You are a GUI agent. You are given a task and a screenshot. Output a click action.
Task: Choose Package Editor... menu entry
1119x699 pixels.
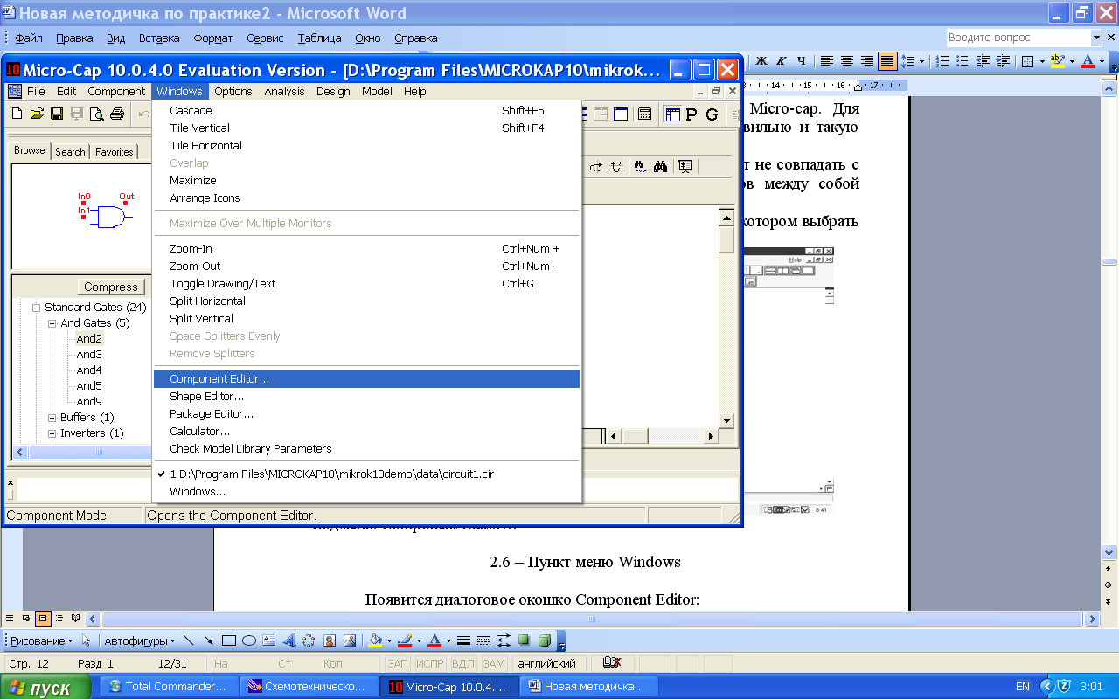click(366, 414)
